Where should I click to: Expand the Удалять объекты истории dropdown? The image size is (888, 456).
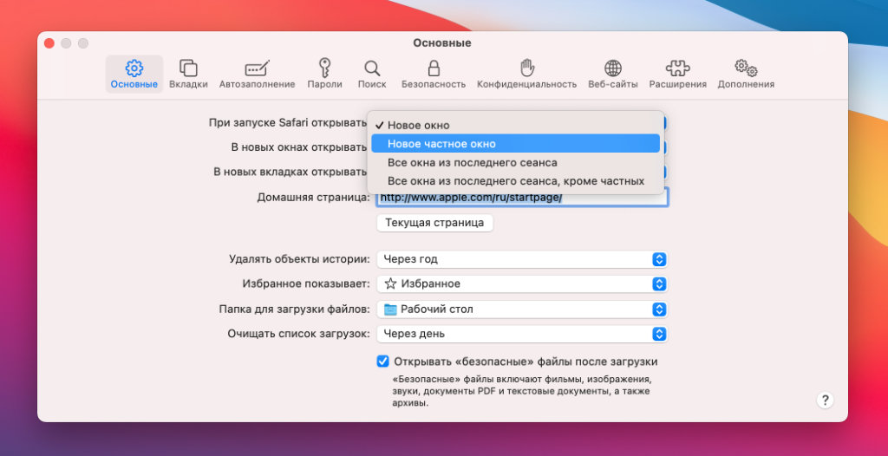521,259
